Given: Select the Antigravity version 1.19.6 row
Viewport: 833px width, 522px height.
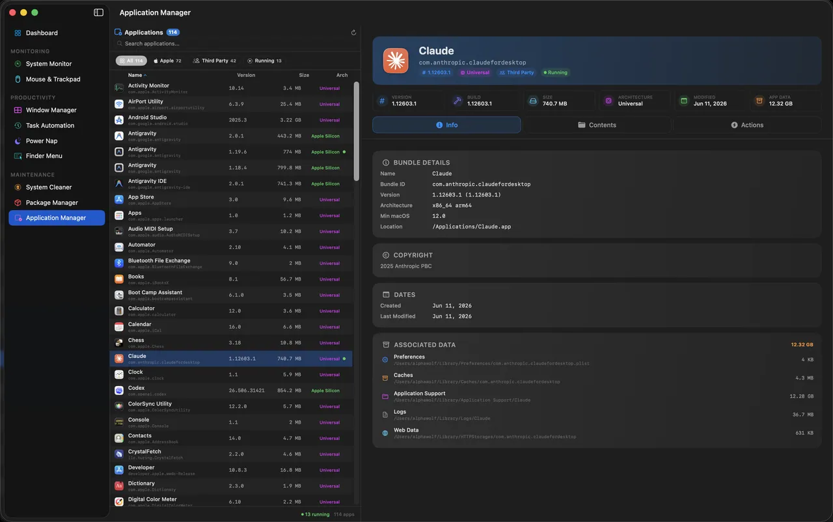Looking at the screenshot, I should coord(231,152).
